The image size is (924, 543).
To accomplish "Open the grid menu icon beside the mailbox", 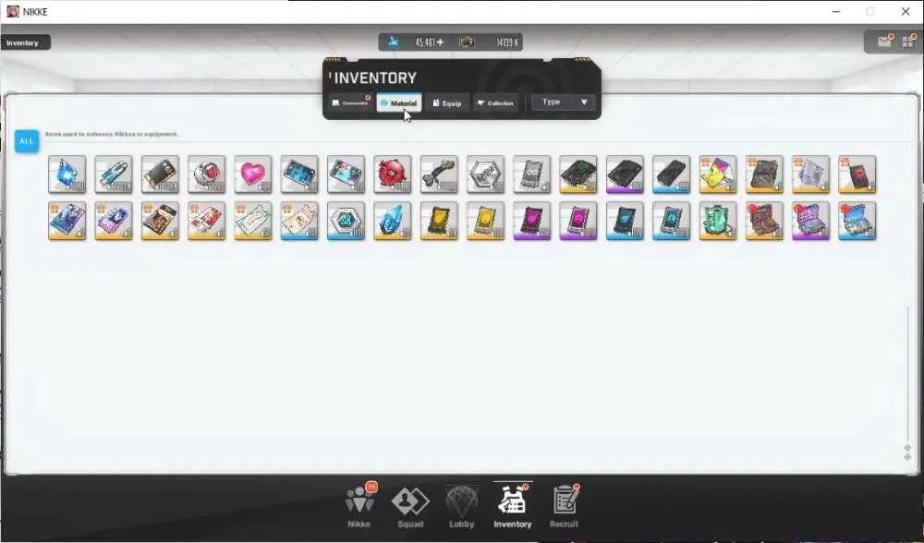I will tap(907, 42).
